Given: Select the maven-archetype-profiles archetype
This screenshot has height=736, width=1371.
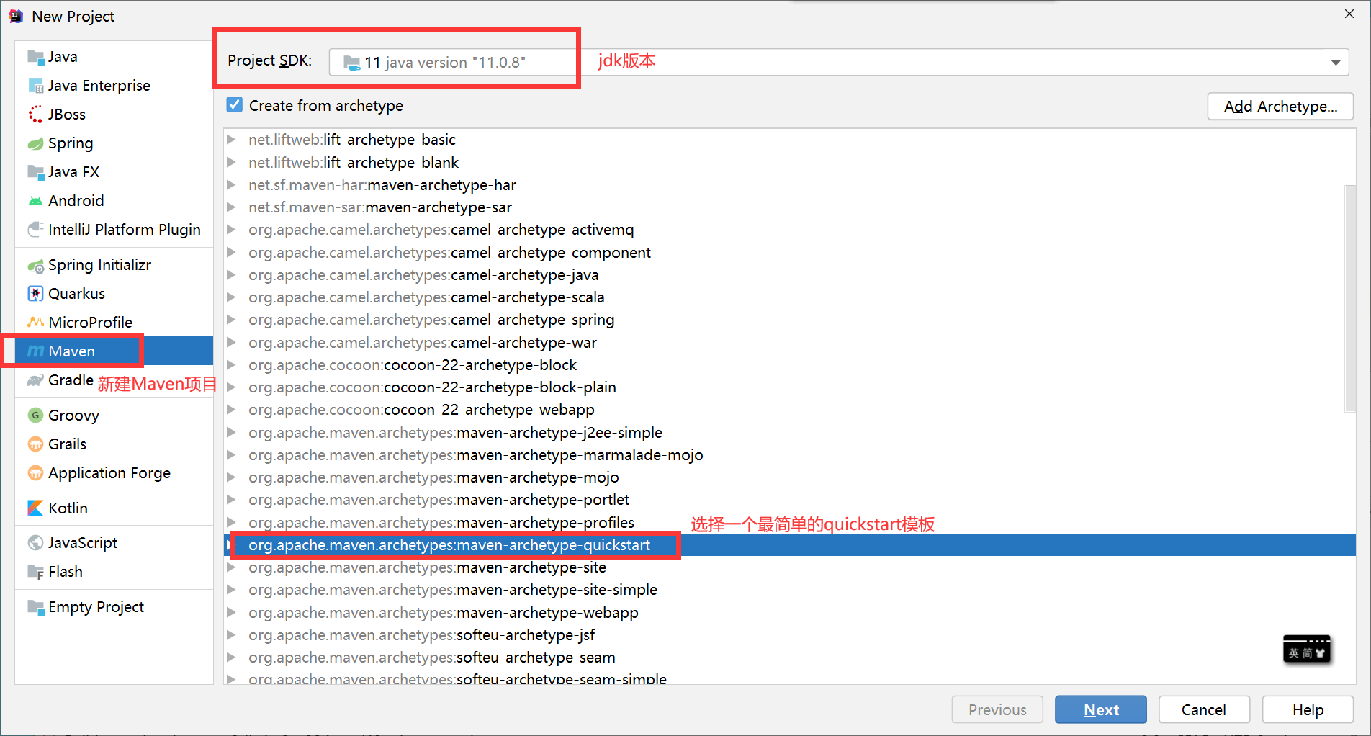Looking at the screenshot, I should [x=790, y=523].
